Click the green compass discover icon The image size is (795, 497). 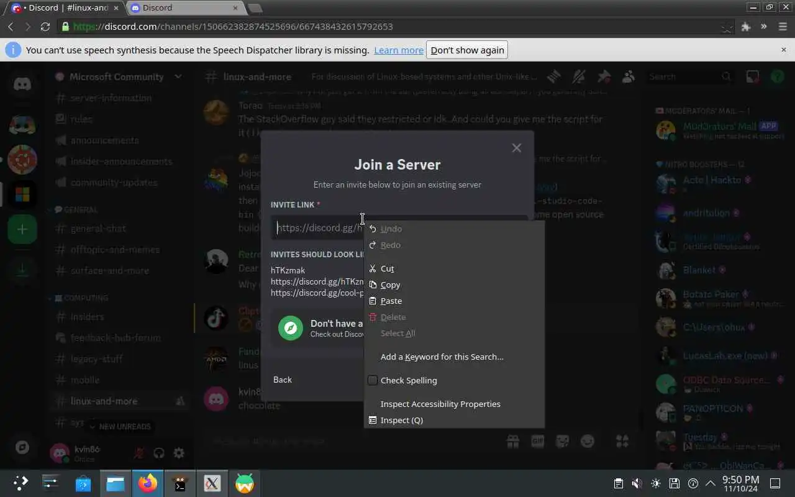click(x=291, y=328)
